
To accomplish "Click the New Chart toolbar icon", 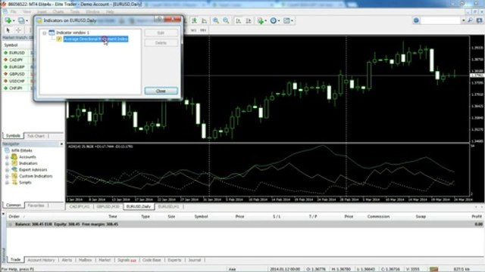I will (8, 20).
